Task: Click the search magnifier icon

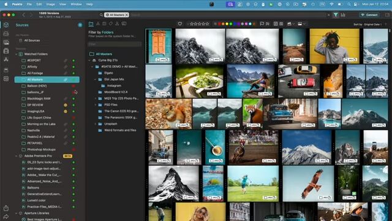Action: (101, 15)
